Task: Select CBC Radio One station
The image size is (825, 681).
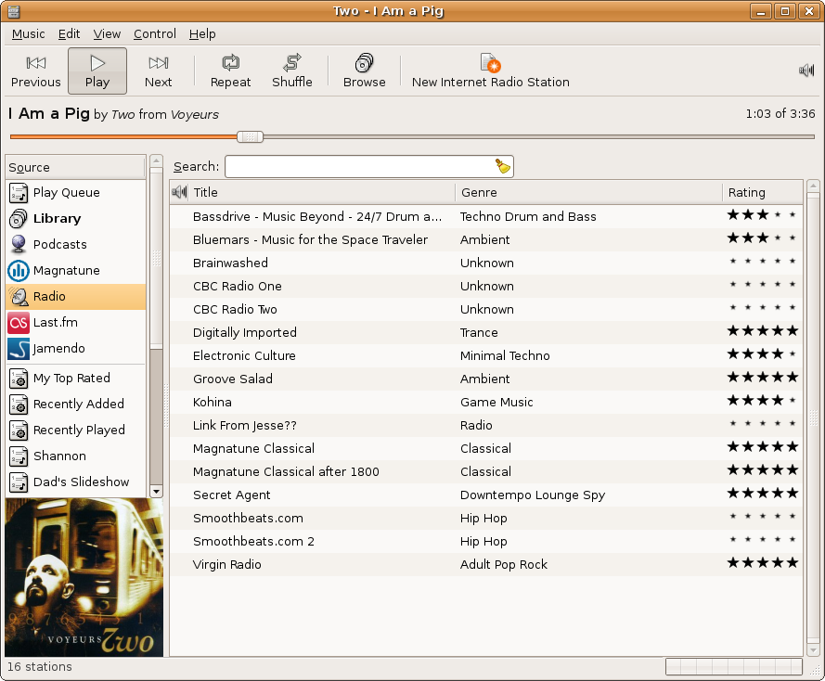Action: click(485, 286)
